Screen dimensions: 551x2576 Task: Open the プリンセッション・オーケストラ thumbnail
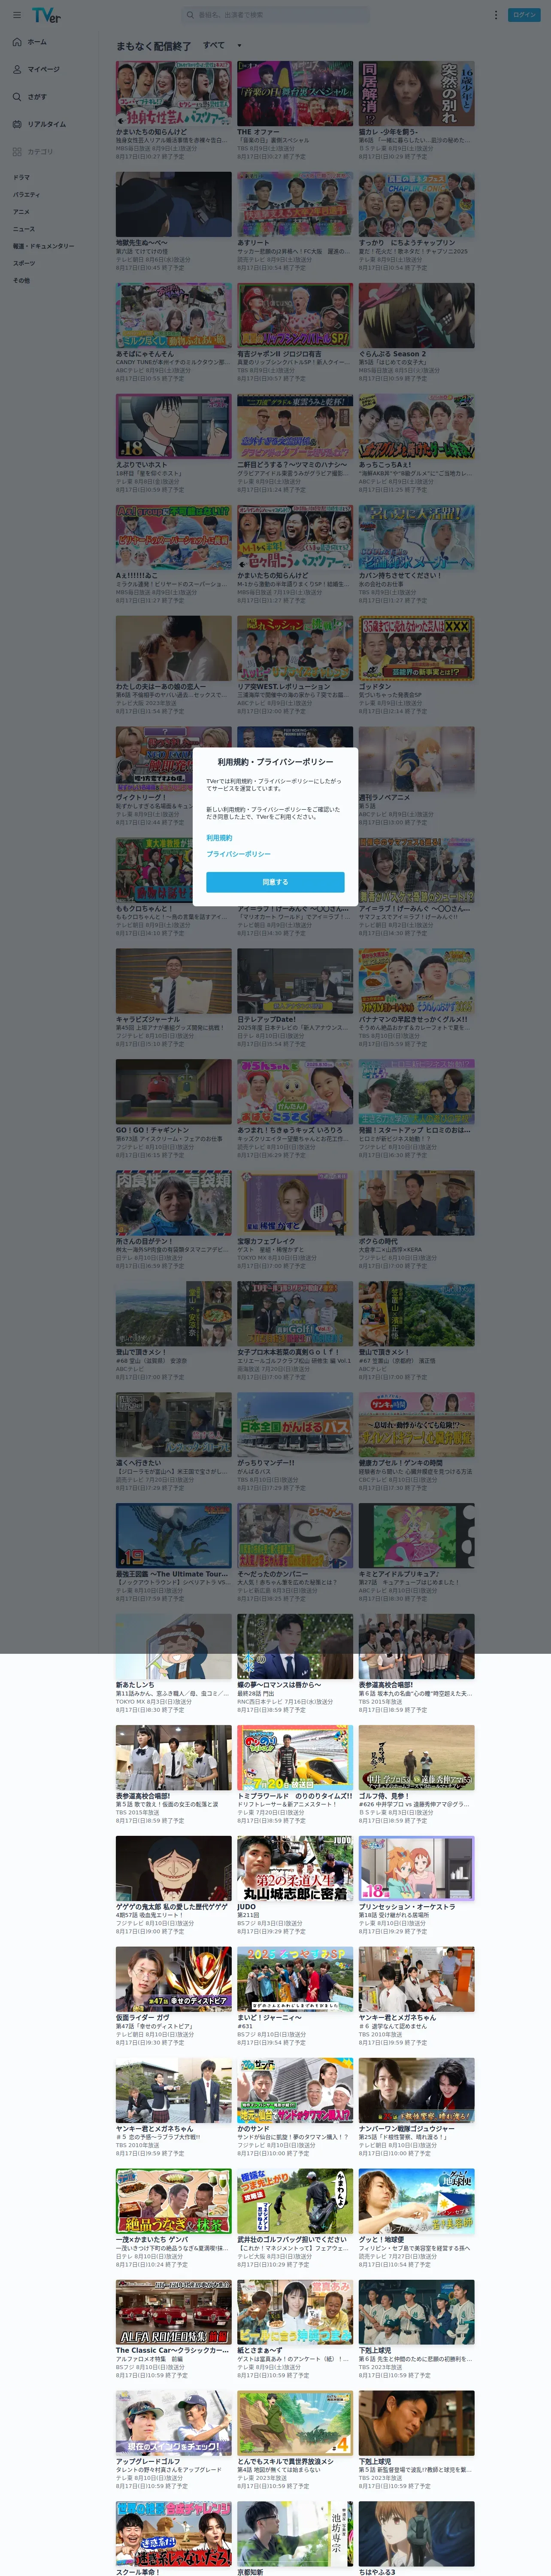tap(417, 1869)
